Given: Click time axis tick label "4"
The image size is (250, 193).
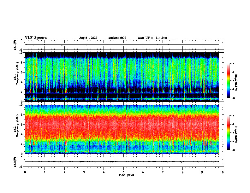Looking at the screenshot, I should click(104, 172).
